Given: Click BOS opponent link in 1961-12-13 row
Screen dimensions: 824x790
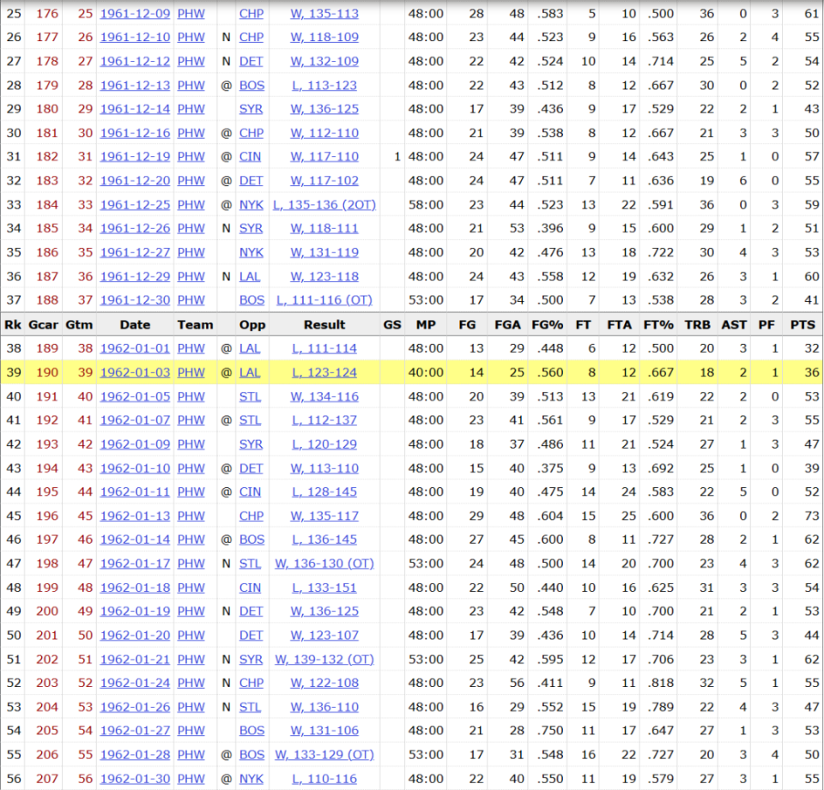Looking at the screenshot, I should (x=251, y=85).
